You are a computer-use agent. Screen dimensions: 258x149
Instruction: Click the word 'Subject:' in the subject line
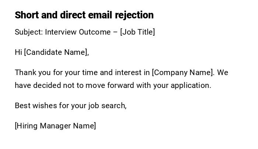click(29, 32)
